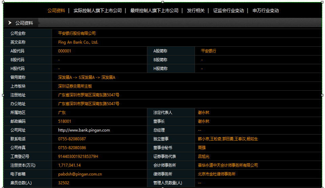Switch to 申万行业变动 tab
The height and width of the screenshot is (188, 325).
click(x=266, y=10)
